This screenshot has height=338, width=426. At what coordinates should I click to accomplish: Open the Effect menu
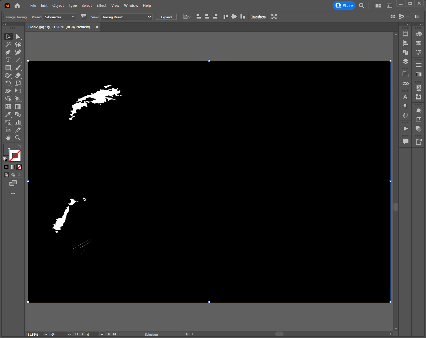coord(102,6)
